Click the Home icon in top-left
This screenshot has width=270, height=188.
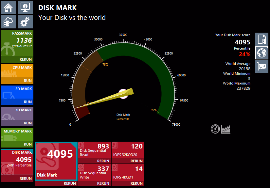(x=8, y=7)
